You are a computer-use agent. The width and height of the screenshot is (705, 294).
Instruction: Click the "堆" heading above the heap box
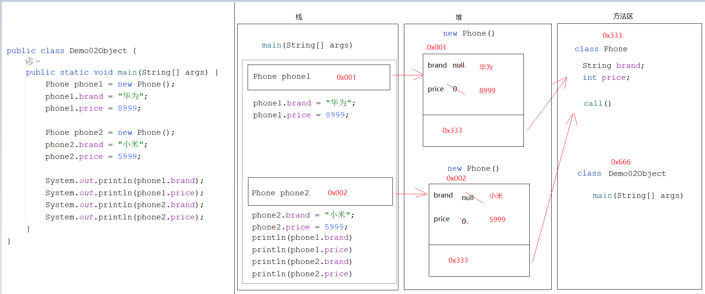pos(459,17)
